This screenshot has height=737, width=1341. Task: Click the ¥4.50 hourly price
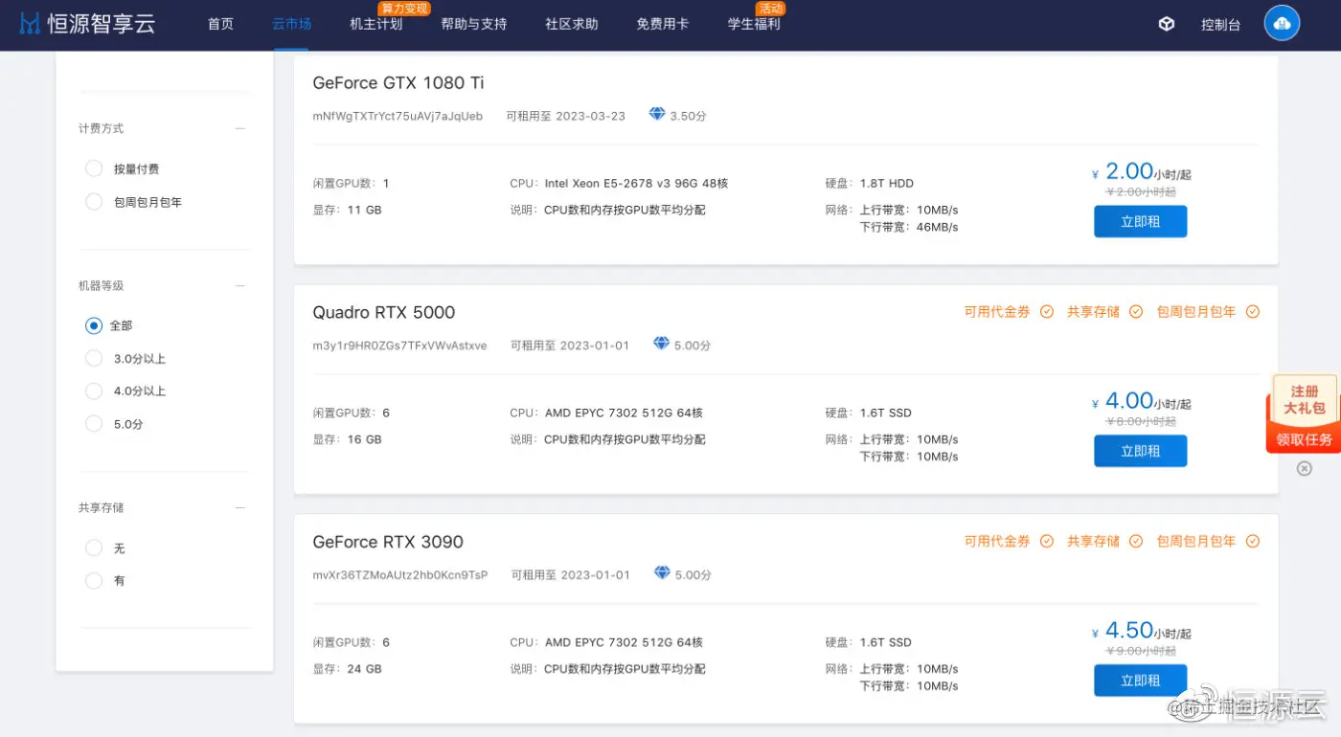(x=1141, y=632)
